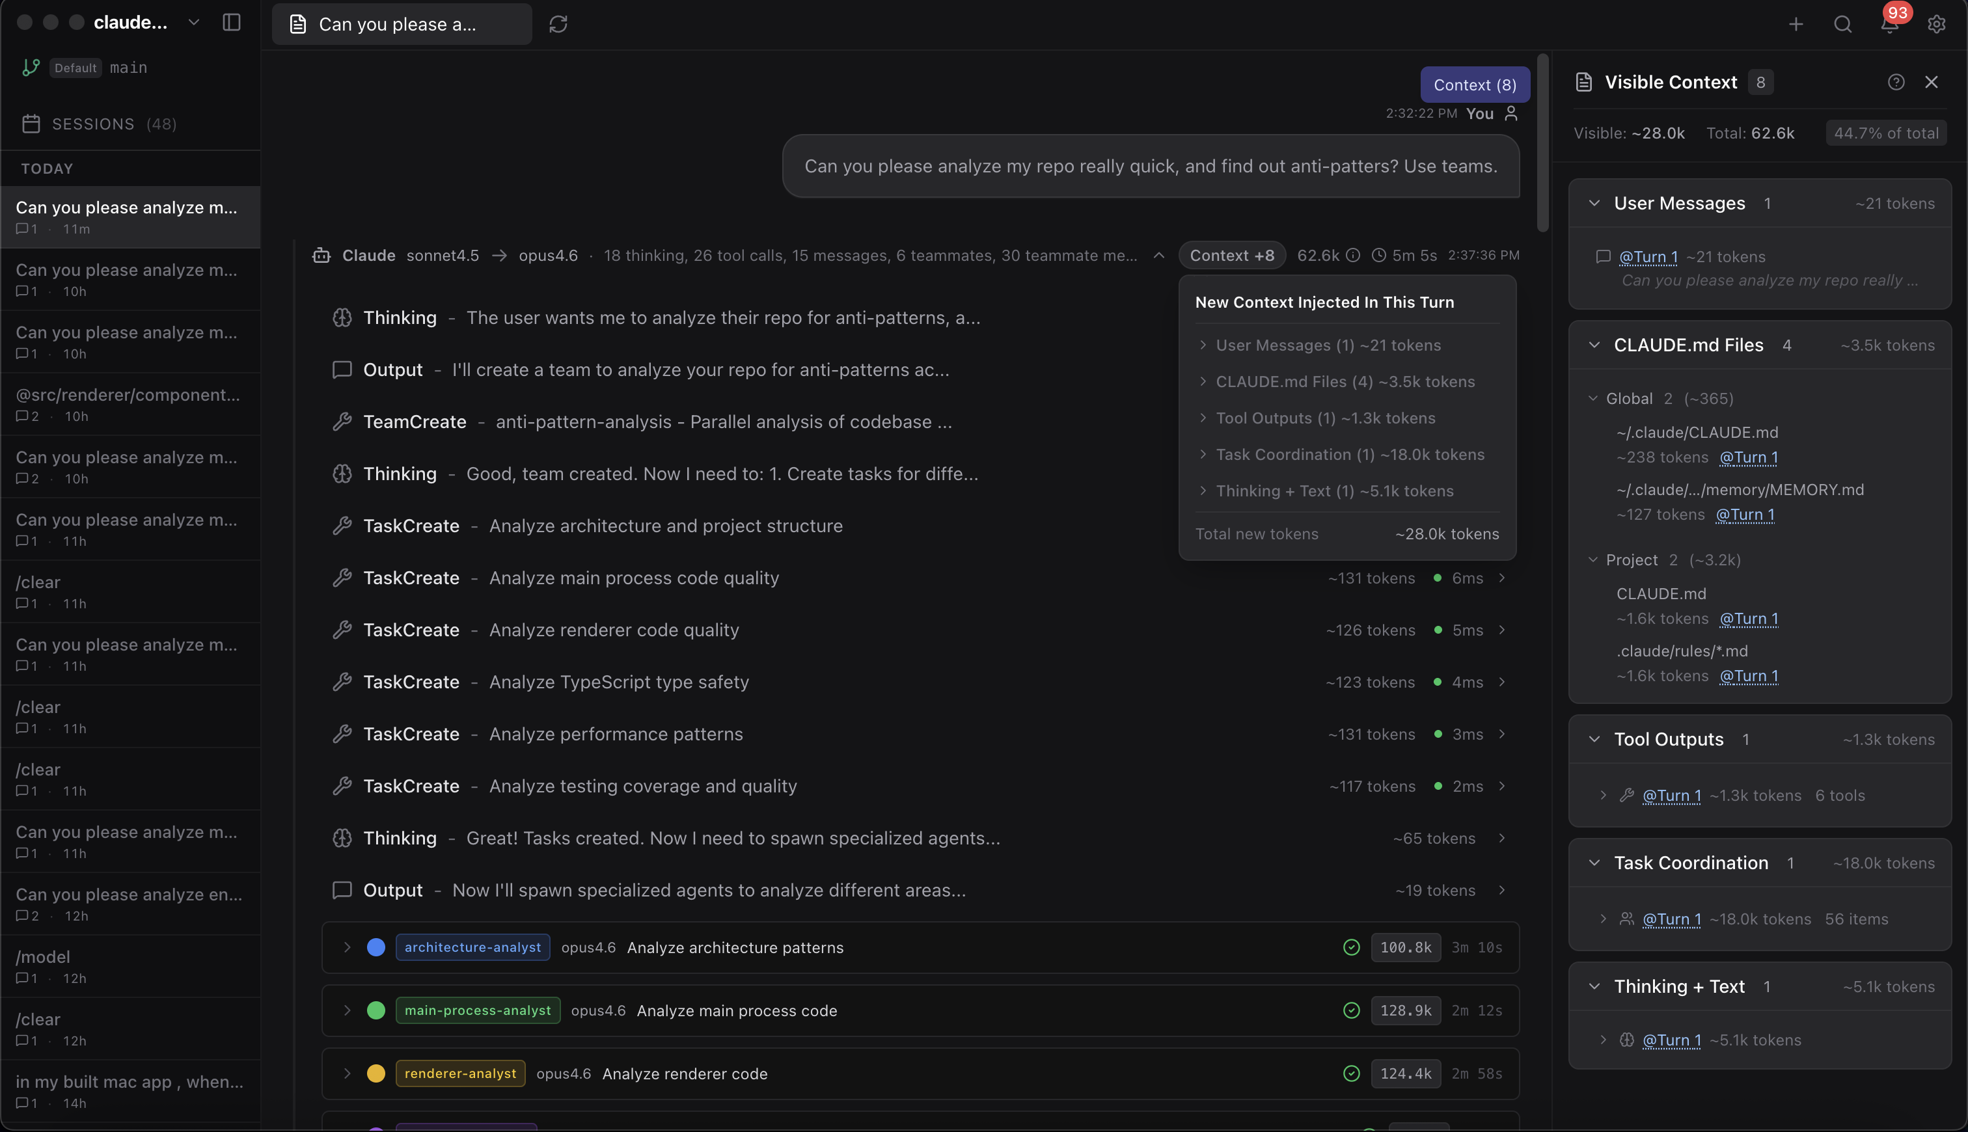Toggle the sidebar panel icon at top left
Viewport: 1968px width, 1132px height.
click(x=232, y=23)
